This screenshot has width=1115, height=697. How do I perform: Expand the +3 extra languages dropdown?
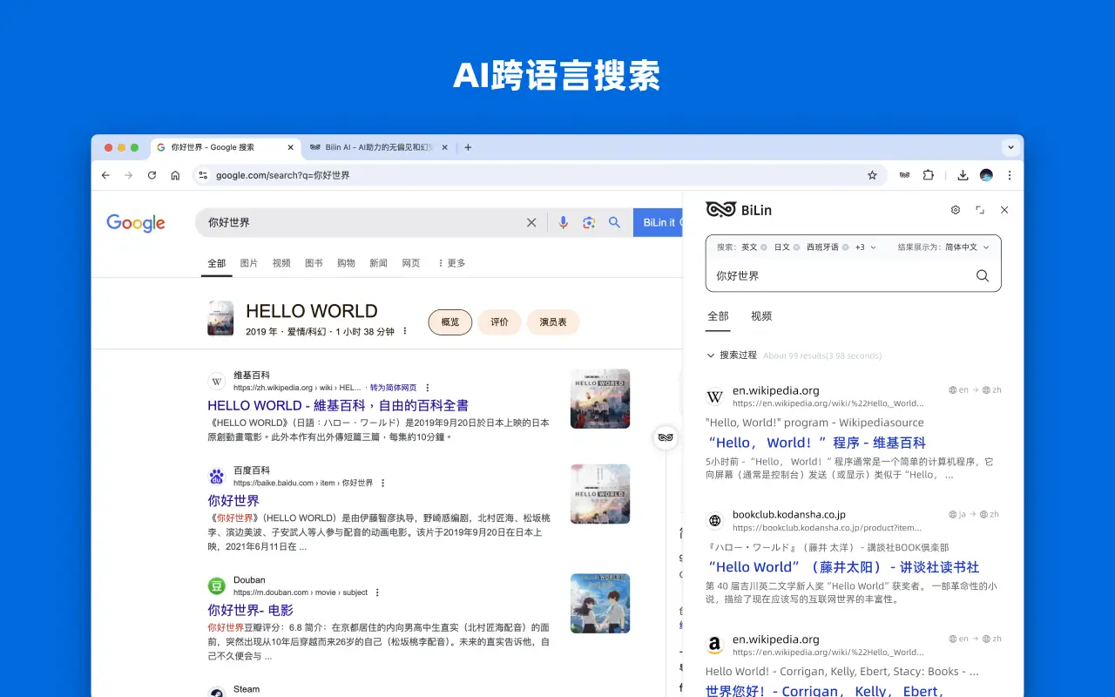863,247
